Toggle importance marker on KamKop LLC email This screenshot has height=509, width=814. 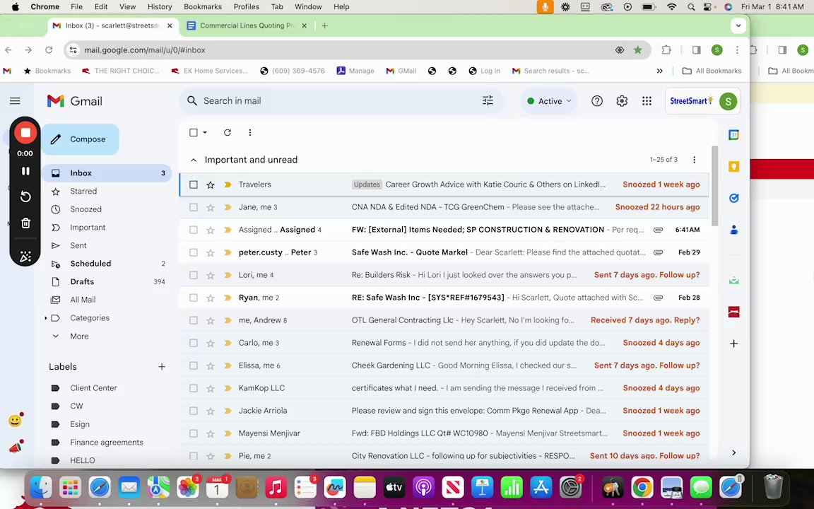click(x=228, y=388)
